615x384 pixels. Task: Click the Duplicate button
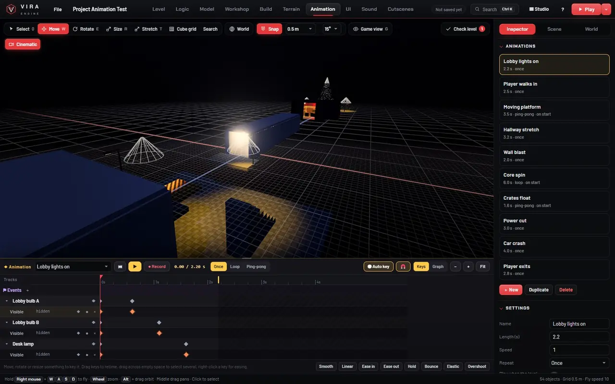click(539, 290)
